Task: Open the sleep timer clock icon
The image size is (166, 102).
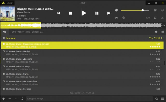Action: [123, 18]
